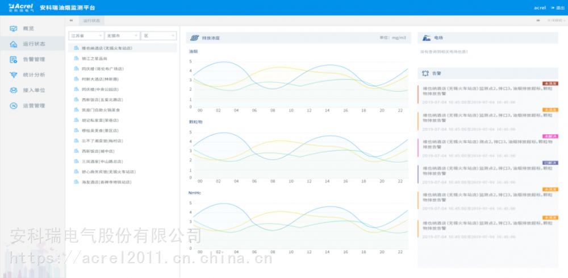568x278 pixels.
Task: Click the 安科瑞油烟监测平台 title text
Action: (x=68, y=7)
